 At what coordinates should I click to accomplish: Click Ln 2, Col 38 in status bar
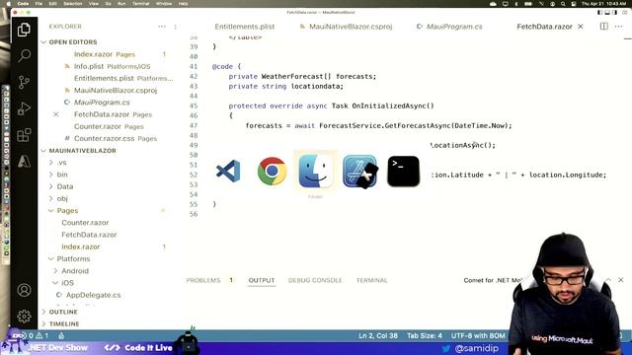378,335
